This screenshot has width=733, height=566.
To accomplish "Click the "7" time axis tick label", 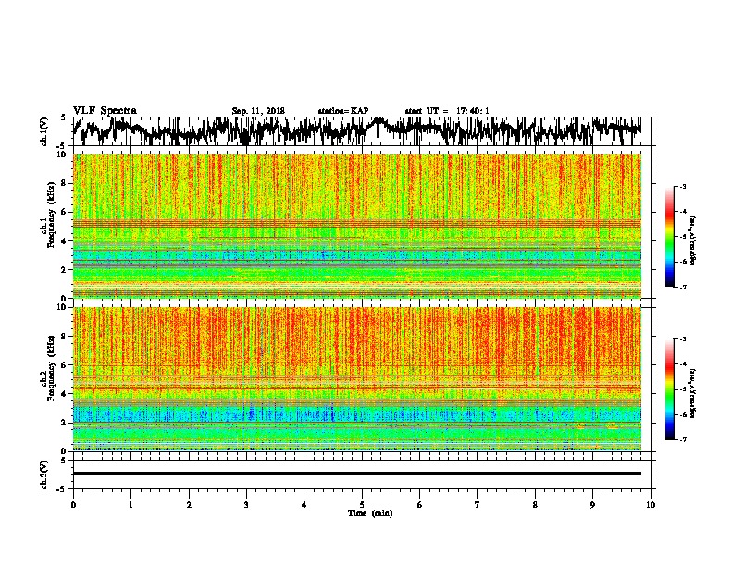I will coord(478,505).
